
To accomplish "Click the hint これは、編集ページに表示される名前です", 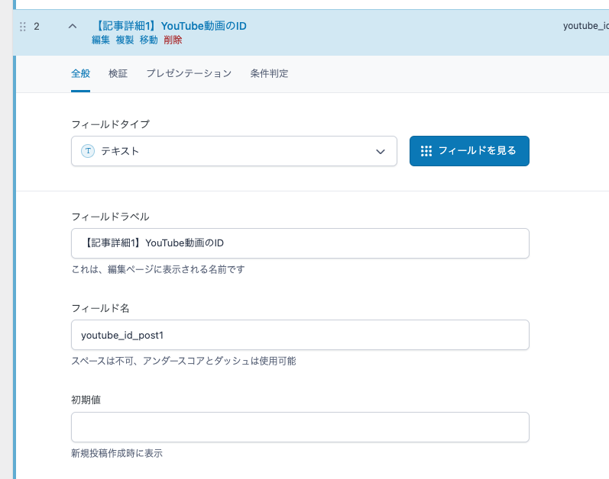I will 158,269.
